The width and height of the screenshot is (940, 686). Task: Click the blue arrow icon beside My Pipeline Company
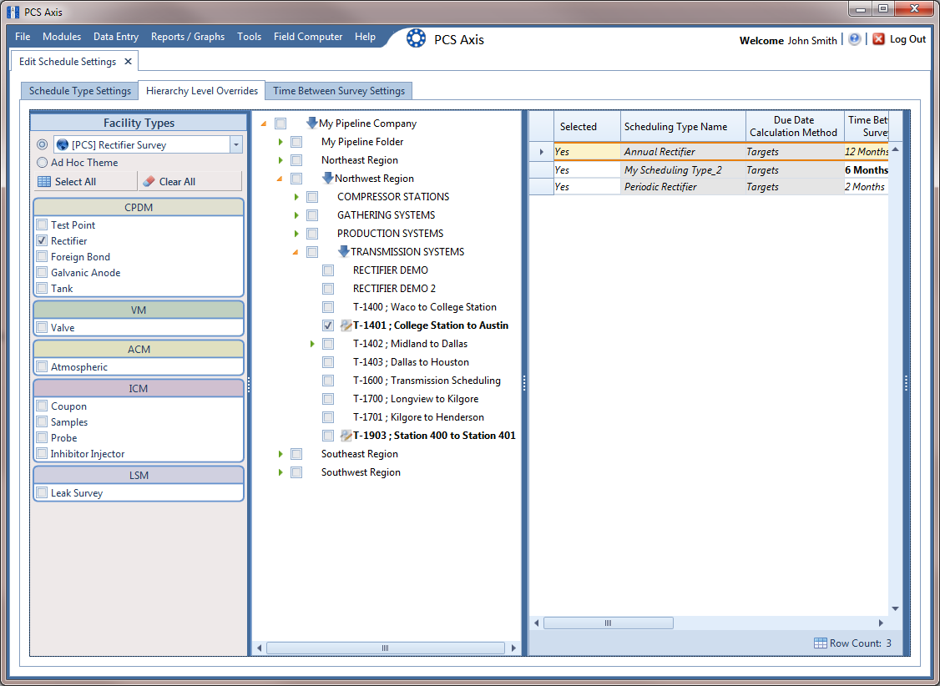click(x=311, y=124)
